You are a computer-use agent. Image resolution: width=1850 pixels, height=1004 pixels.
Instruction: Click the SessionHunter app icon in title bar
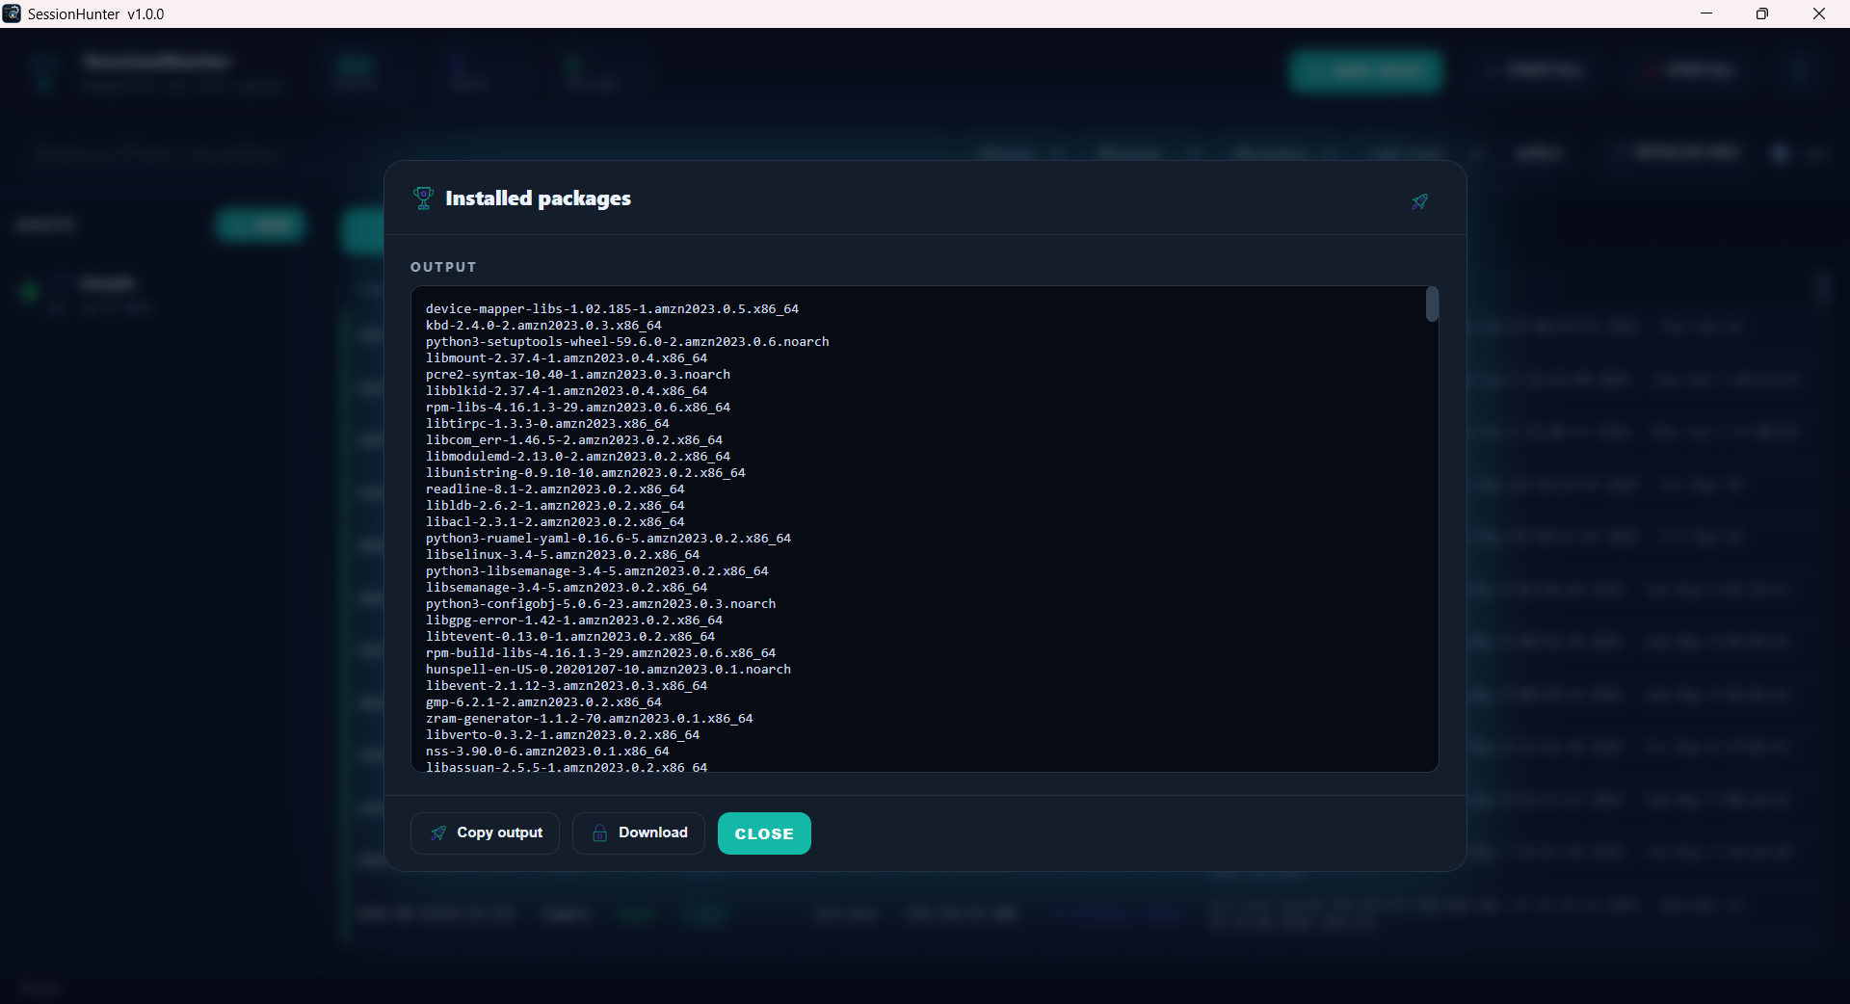point(12,13)
